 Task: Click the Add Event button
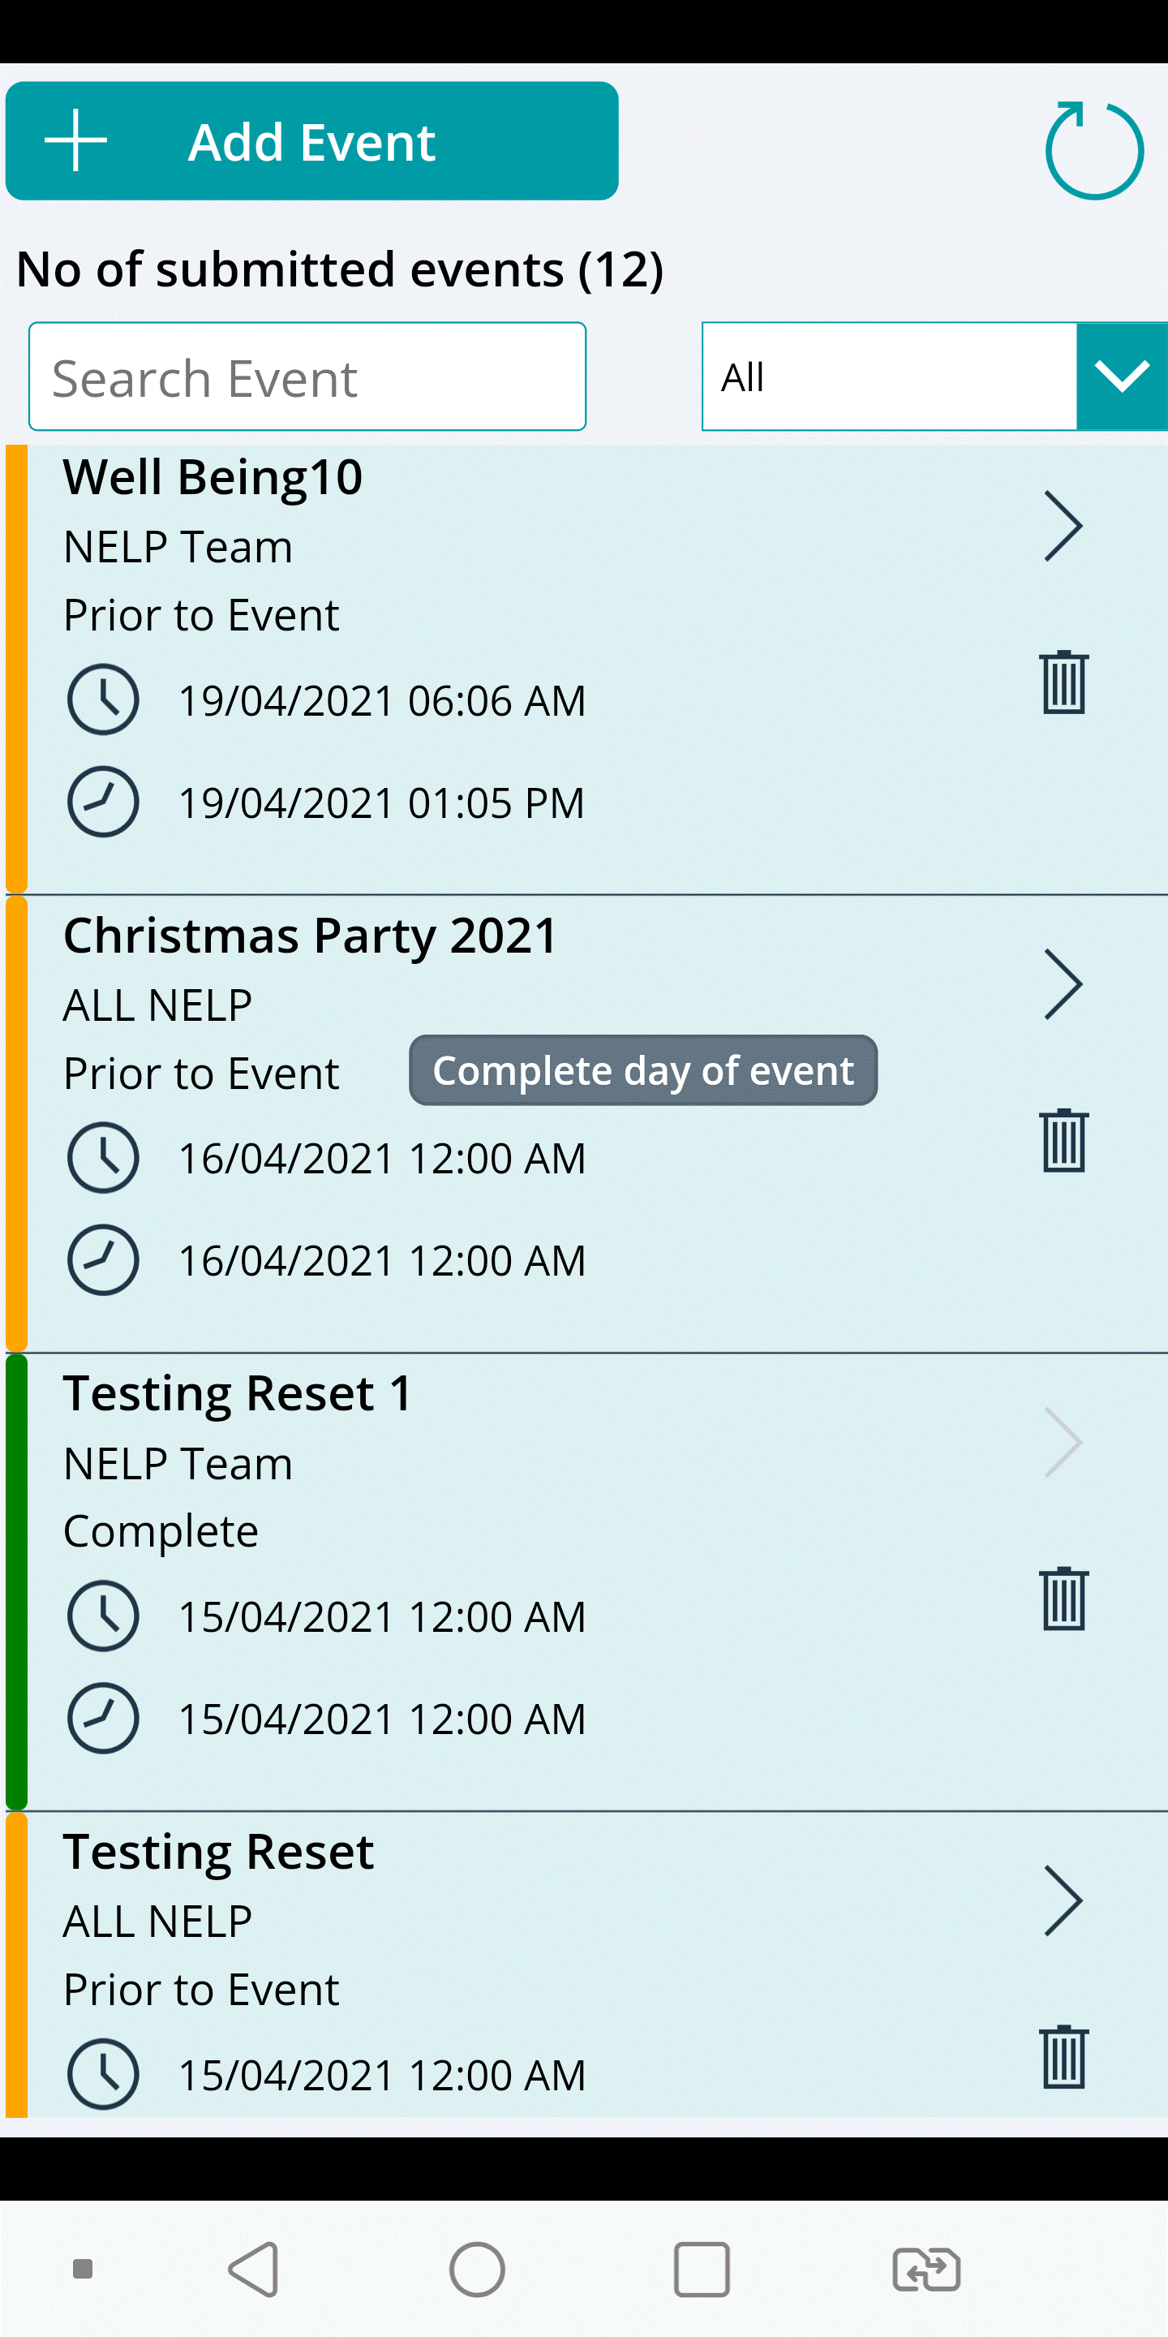coord(312,141)
